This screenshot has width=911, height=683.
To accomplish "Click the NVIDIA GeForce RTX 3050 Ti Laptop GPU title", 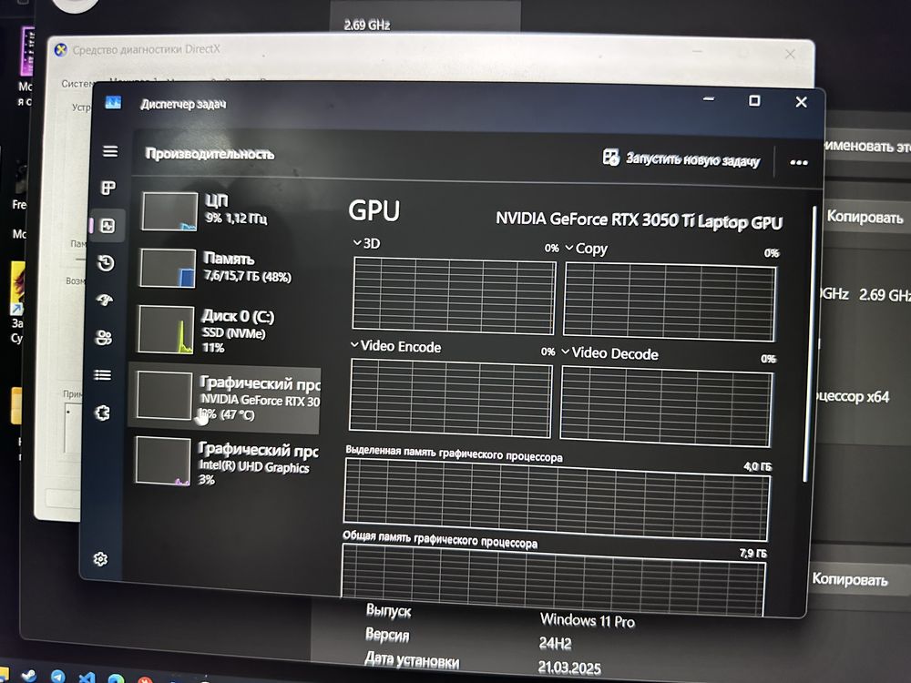I will tap(639, 220).
